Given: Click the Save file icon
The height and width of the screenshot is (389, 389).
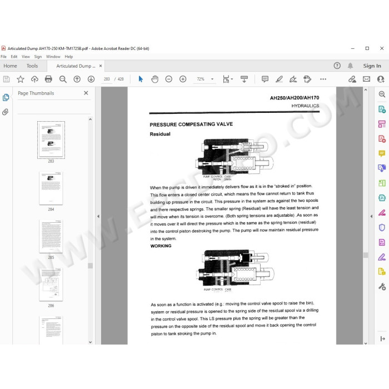Looking at the screenshot, I should 6,79.
